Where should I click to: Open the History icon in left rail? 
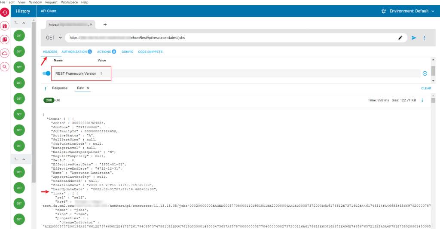click(5, 12)
